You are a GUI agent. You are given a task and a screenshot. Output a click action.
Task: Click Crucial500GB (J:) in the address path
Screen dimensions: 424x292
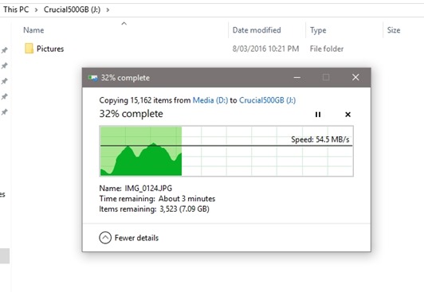tap(72, 10)
